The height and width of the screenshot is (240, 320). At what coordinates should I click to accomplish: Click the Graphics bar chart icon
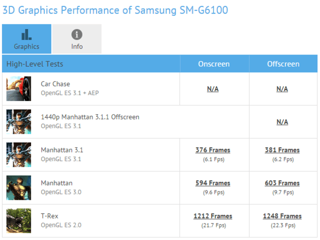(26, 34)
